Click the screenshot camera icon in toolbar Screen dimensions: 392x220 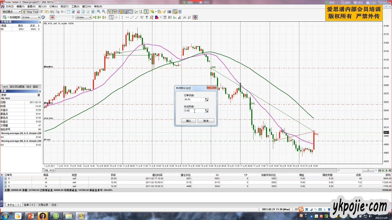(x=169, y=12)
